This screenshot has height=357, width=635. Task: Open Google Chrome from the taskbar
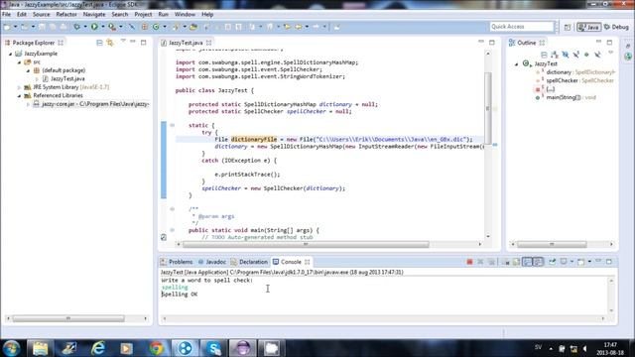pos(157,348)
